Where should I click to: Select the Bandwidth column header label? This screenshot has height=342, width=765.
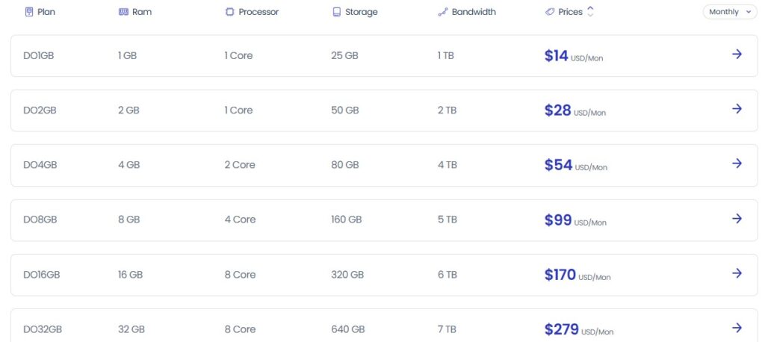[x=474, y=12]
